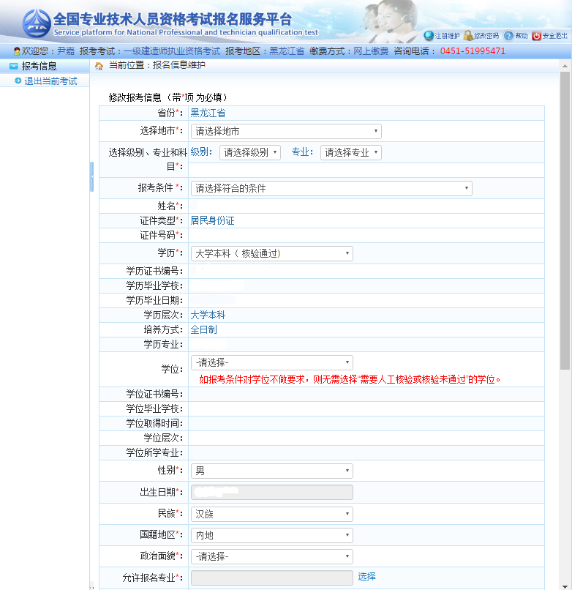The width and height of the screenshot is (572, 590).
Task: Click the 安全退出 power icon
Action: point(536,35)
